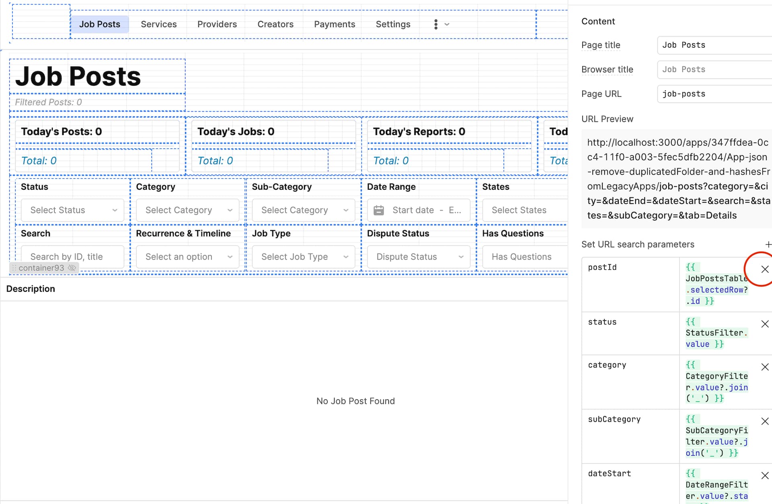
Task: Go to the Settings tab
Action: (x=392, y=25)
